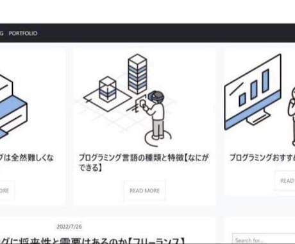Click the Search for... input field
Screen dimensions: 295x244
coord(264,240)
